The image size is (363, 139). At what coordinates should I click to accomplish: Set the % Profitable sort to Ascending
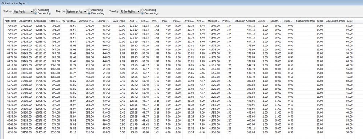pos(143,10)
